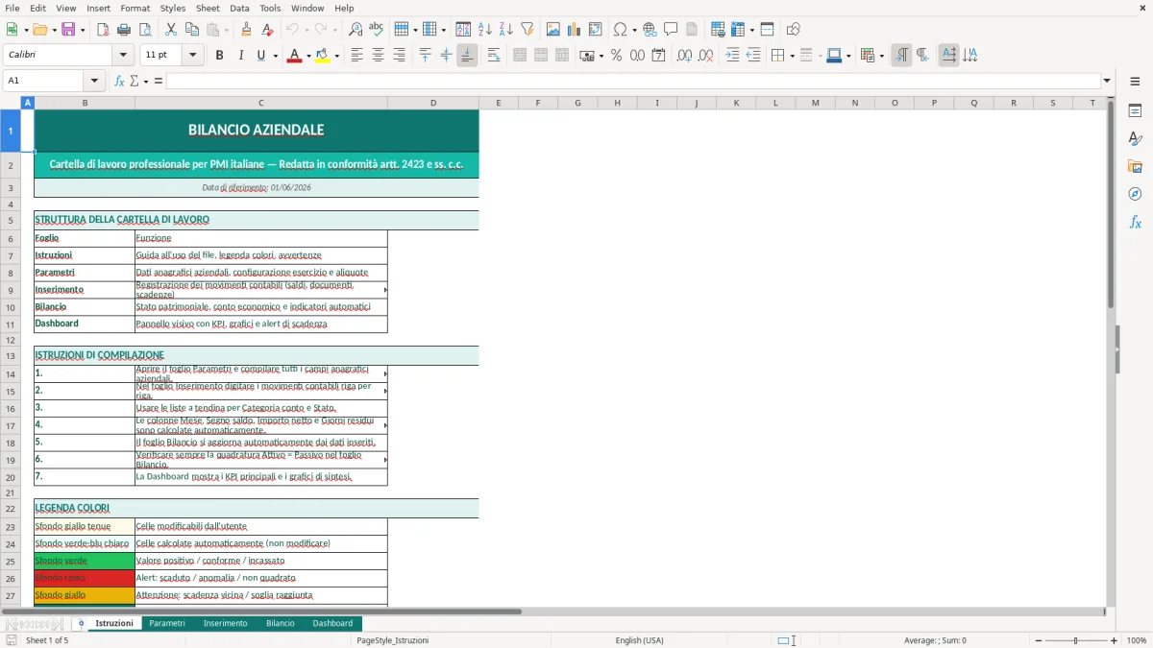Click Insert Comment speech bubble icon
The image size is (1153, 648).
coord(671,30)
